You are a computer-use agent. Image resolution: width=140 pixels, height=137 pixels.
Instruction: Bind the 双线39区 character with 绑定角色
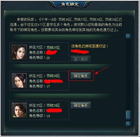pos(80,105)
